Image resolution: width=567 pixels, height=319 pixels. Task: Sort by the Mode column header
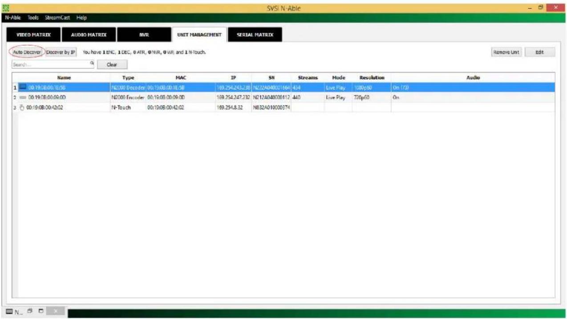pos(338,77)
